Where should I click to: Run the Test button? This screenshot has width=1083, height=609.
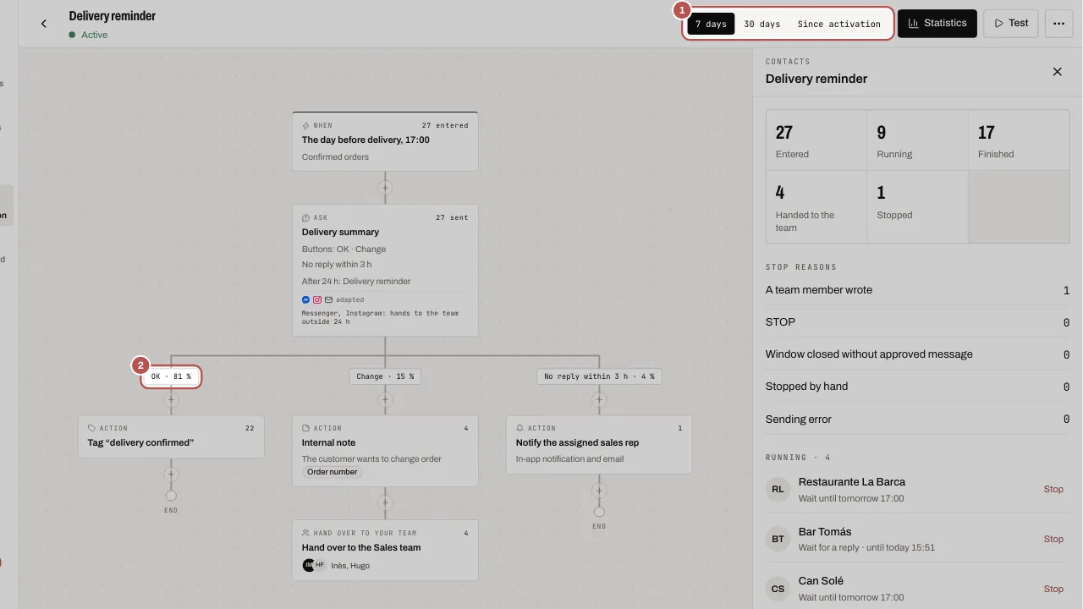1011,24
